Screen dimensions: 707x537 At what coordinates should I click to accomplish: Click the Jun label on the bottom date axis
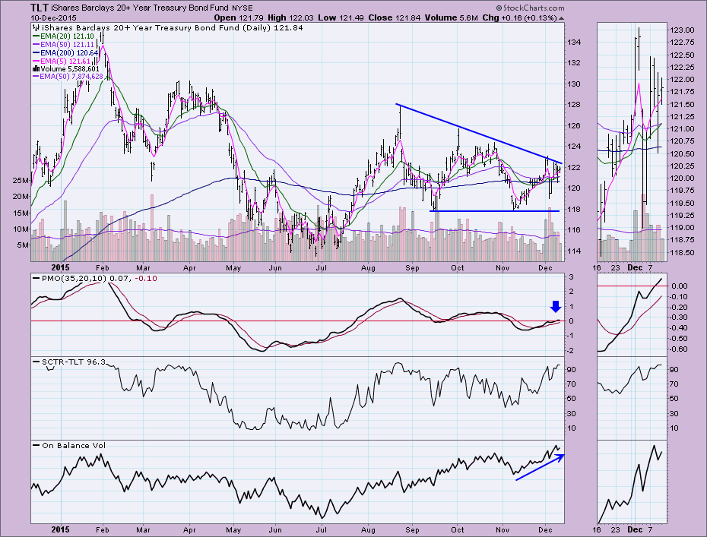275,530
